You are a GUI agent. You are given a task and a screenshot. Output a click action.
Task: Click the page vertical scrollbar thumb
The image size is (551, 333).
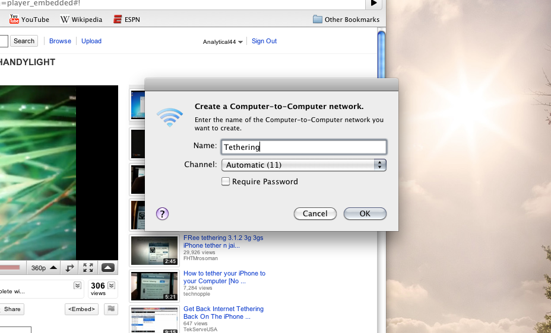coord(381,55)
